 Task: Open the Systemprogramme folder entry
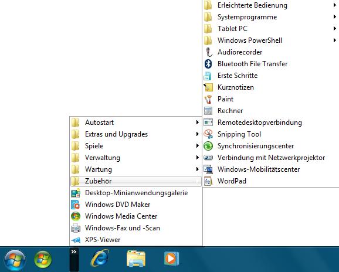[x=271, y=17]
